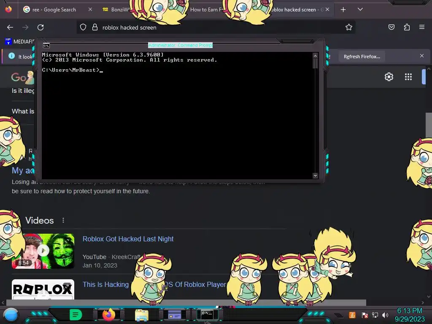This screenshot has width=432, height=324.
Task: Close the 'ree - Google Search' tab
Action: (90, 10)
